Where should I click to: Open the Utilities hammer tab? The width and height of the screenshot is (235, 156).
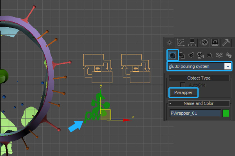pos(226,43)
